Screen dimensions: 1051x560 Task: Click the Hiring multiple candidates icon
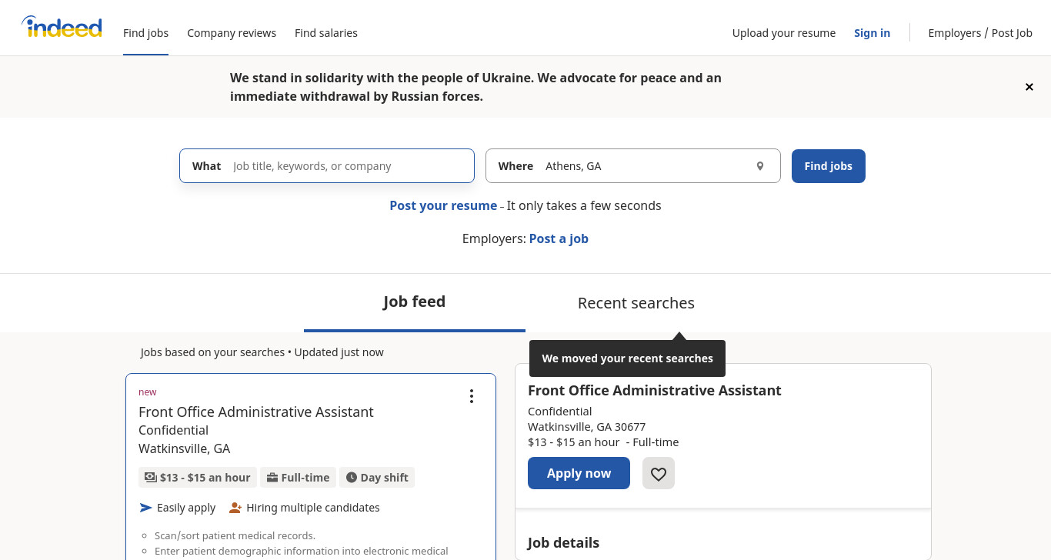click(235, 508)
